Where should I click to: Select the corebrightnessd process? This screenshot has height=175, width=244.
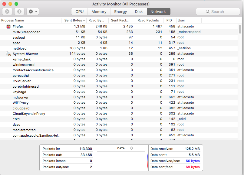tap(26, 86)
